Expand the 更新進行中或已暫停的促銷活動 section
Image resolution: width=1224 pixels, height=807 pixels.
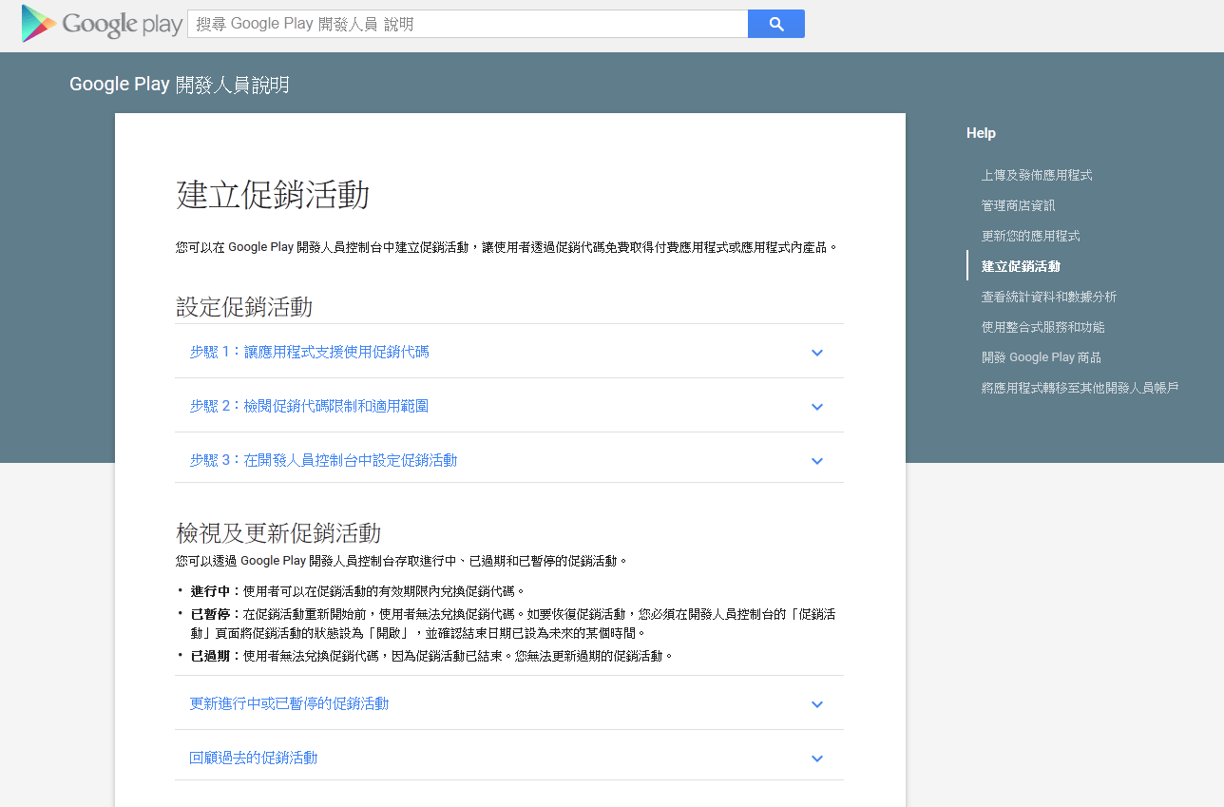[816, 703]
